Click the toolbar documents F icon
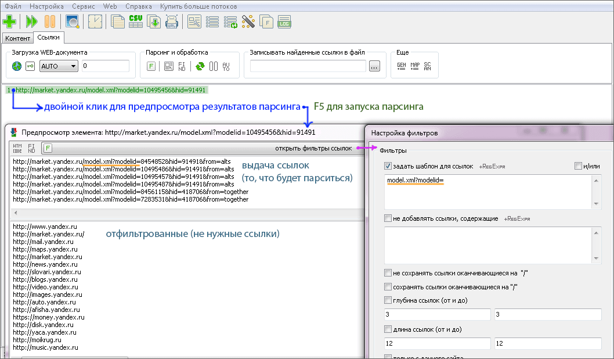 [x=266, y=21]
